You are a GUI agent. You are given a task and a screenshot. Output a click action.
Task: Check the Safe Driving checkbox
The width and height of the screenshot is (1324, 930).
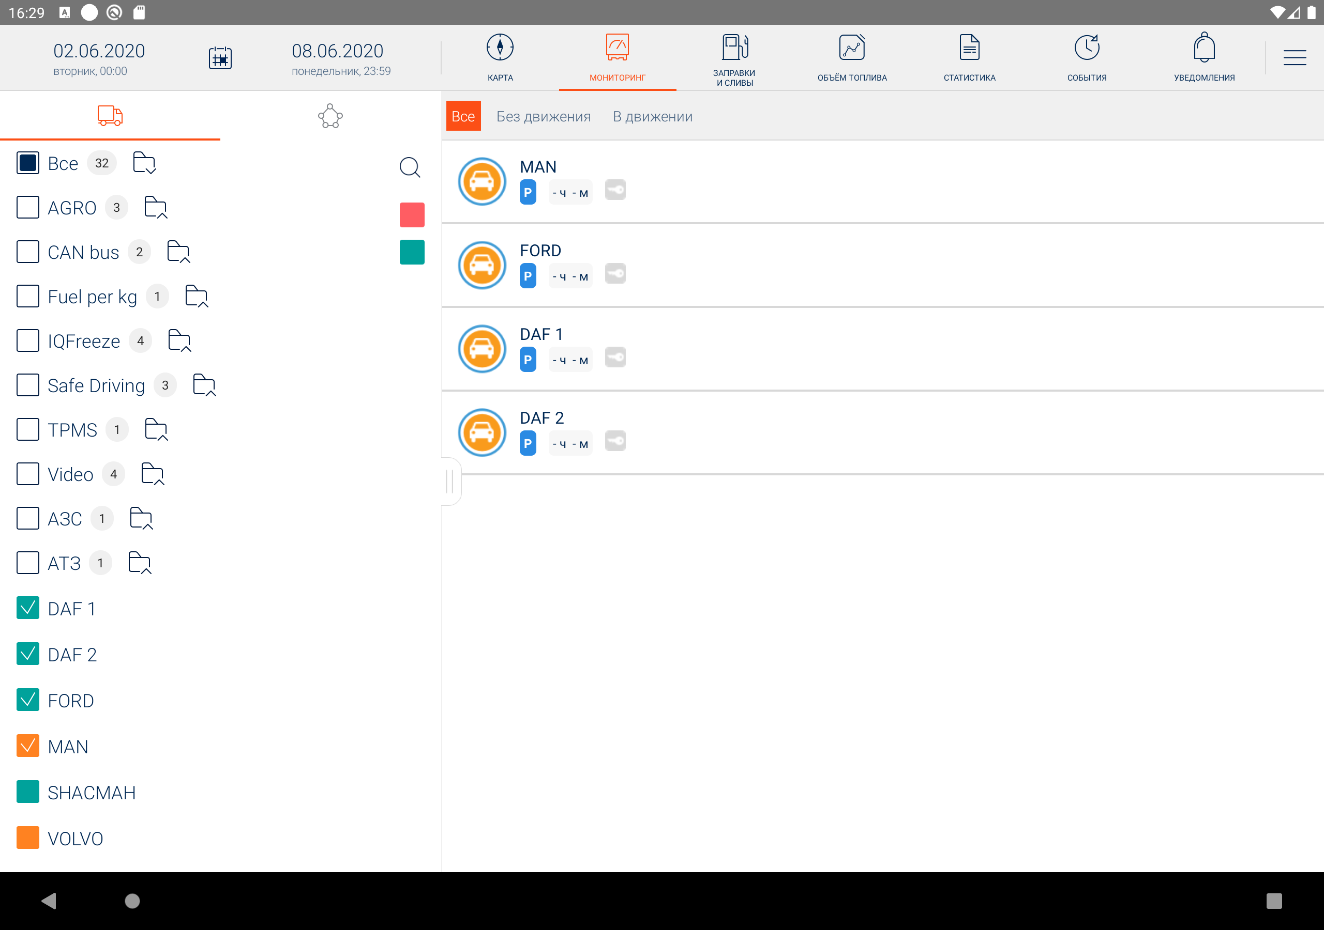[x=28, y=385]
